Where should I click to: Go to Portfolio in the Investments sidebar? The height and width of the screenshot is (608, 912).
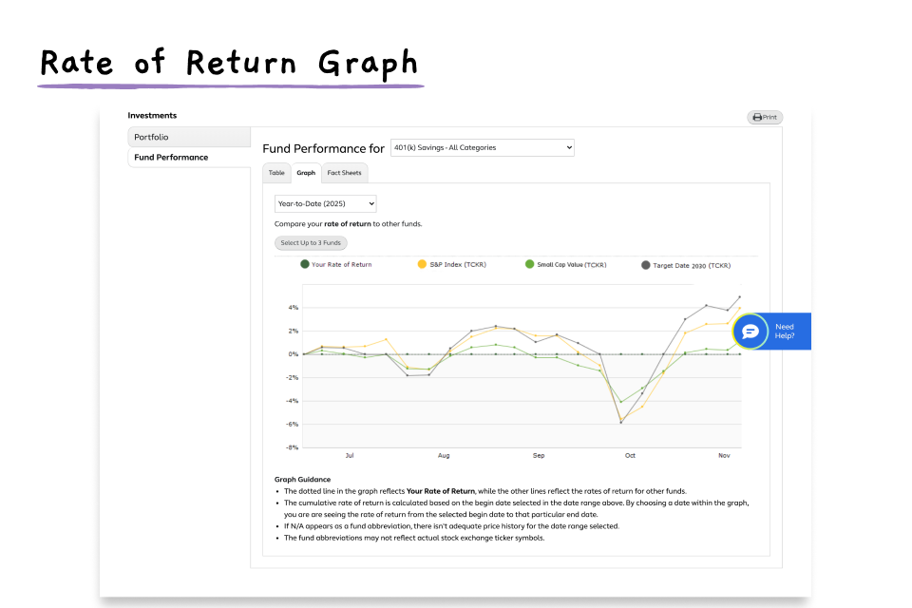pyautogui.click(x=189, y=137)
